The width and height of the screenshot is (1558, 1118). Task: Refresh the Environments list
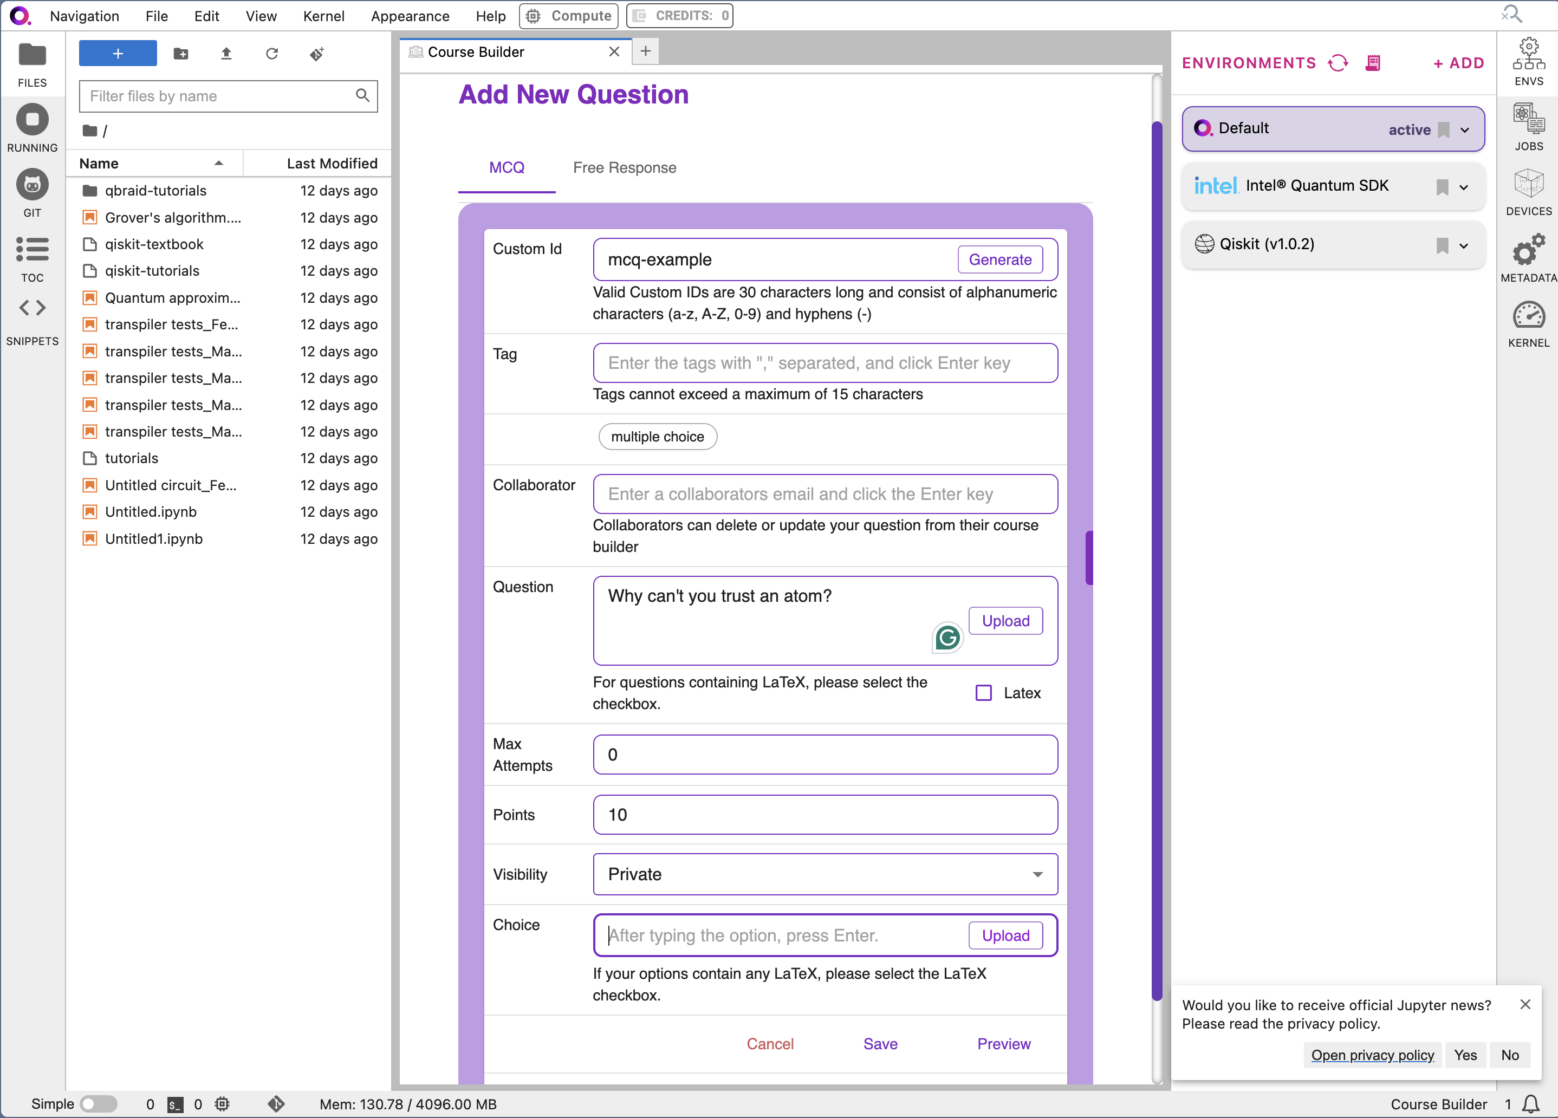tap(1338, 63)
